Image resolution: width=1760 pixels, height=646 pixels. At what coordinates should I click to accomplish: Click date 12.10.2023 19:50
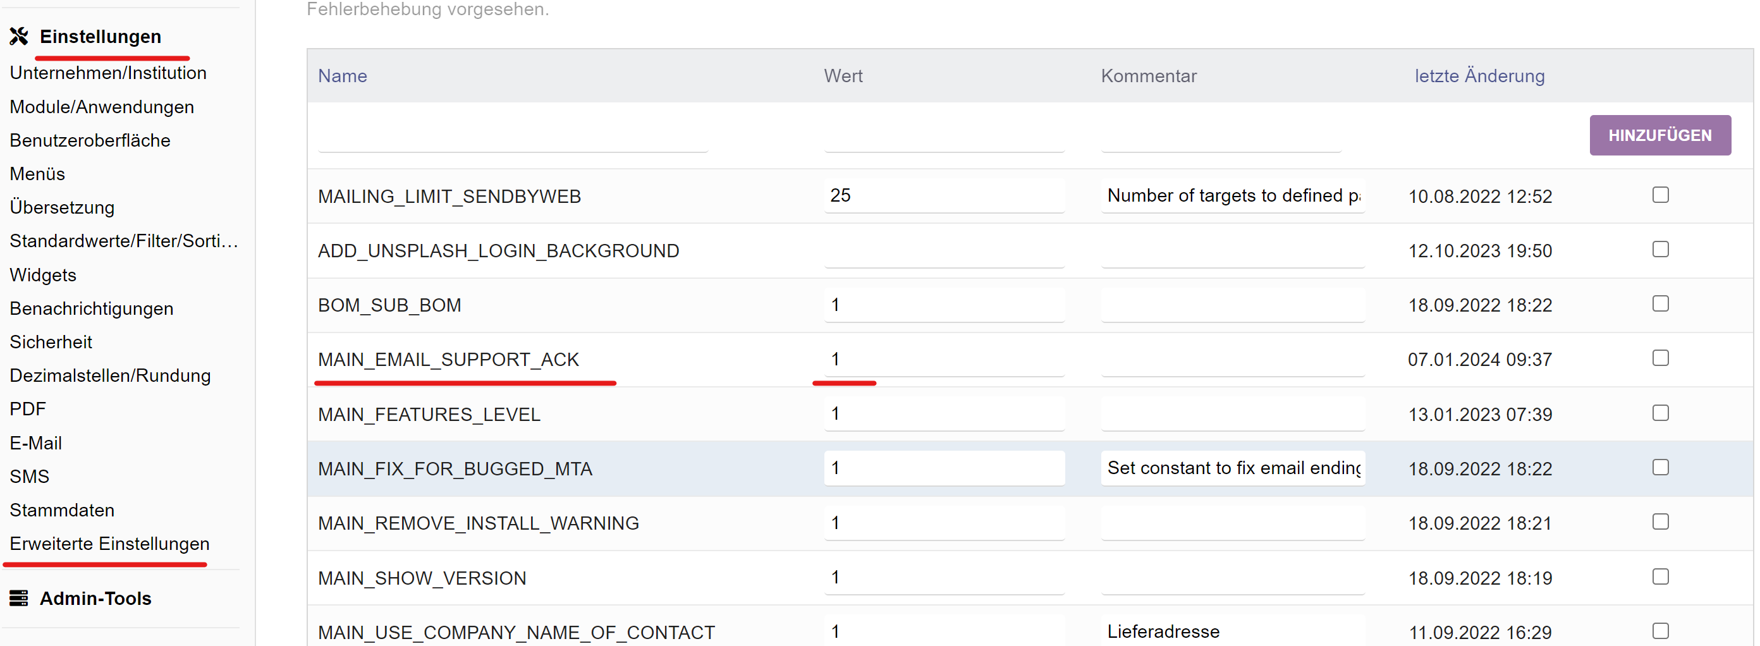click(x=1479, y=252)
